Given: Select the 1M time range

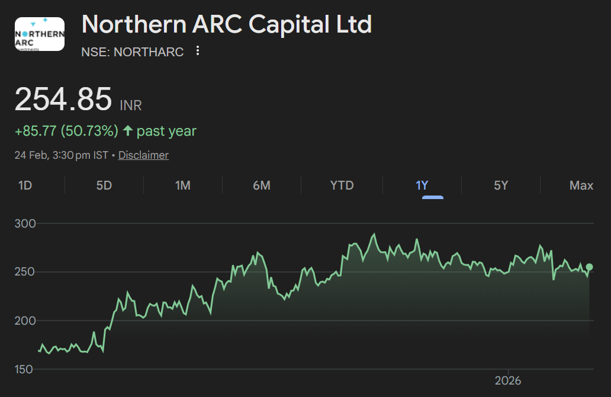Looking at the screenshot, I should [x=184, y=185].
